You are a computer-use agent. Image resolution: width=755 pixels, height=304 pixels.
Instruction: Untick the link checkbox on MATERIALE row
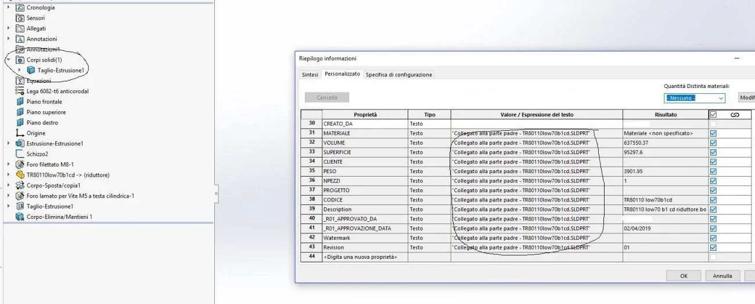[713, 133]
